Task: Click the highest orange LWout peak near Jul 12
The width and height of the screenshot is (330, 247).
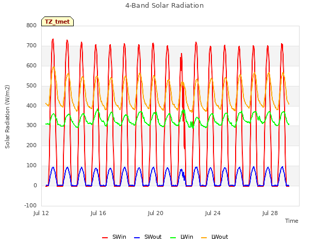Action: pyautogui.click(x=54, y=67)
